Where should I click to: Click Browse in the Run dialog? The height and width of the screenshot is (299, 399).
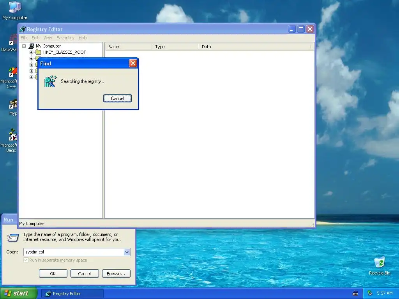pyautogui.click(x=116, y=274)
